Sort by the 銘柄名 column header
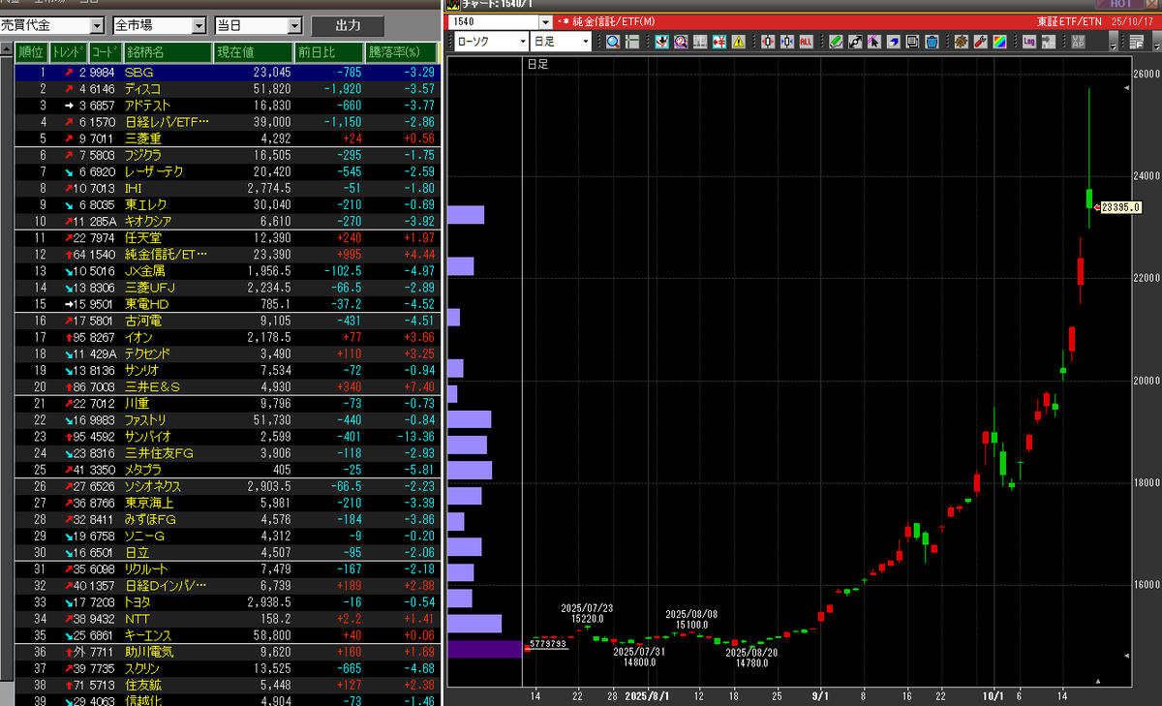 tap(166, 52)
